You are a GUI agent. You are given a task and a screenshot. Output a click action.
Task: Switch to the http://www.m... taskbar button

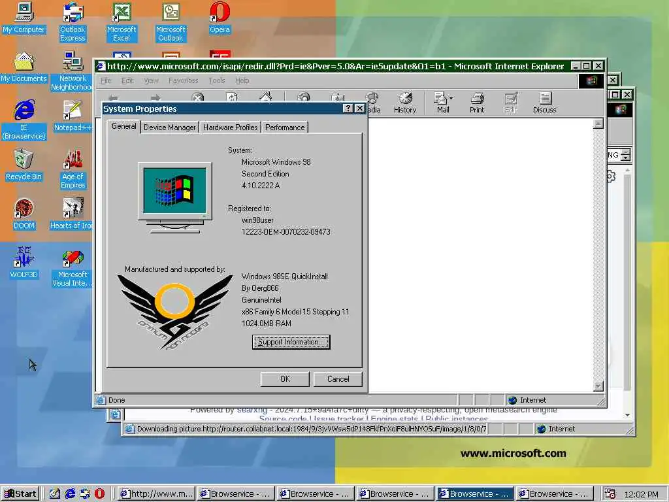[x=156, y=494]
